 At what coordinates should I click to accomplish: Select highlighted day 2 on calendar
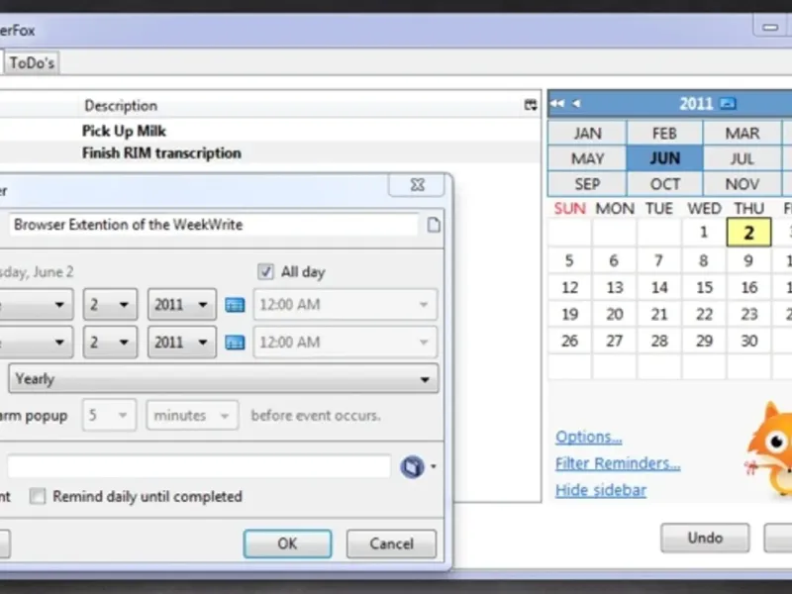(748, 233)
